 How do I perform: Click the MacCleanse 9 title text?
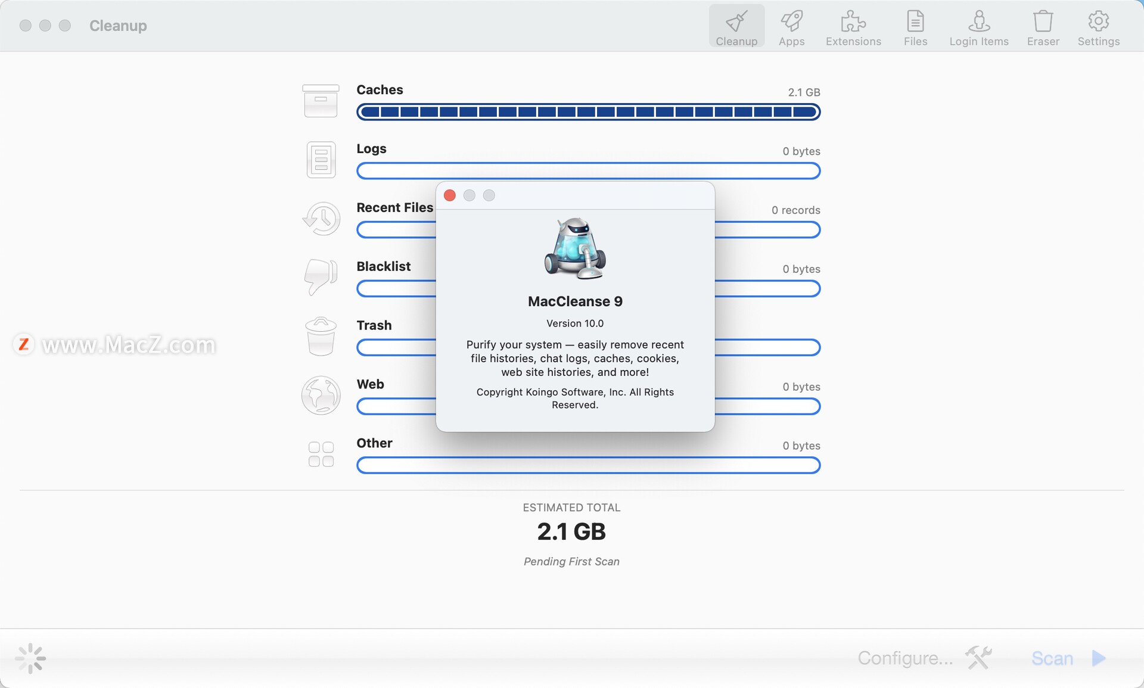[x=575, y=301]
